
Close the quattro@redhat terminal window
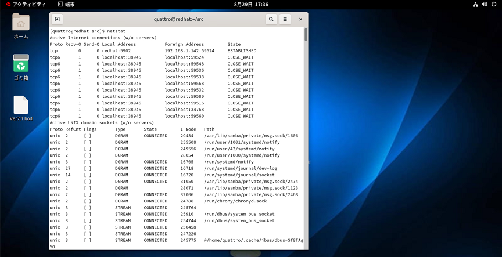tap(300, 19)
